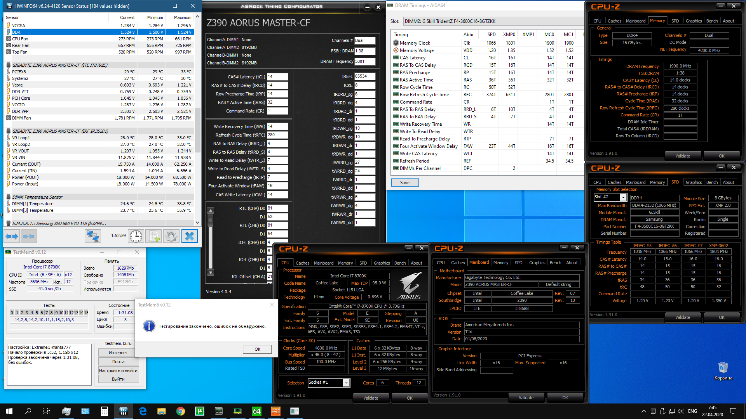Click Save button in AIDA64 DRAM Timings
Screen dimensions: 746x419
[404, 183]
